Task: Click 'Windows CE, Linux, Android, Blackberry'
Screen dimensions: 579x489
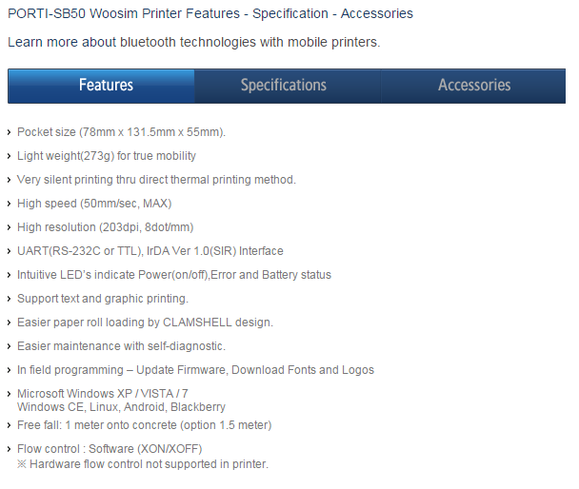Action: (x=121, y=407)
